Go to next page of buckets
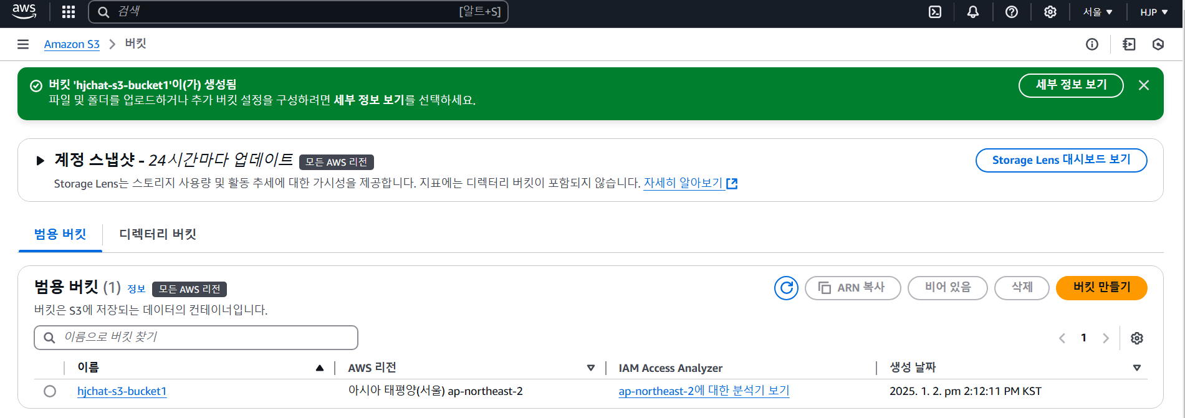Image resolution: width=1185 pixels, height=418 pixels. [1106, 338]
